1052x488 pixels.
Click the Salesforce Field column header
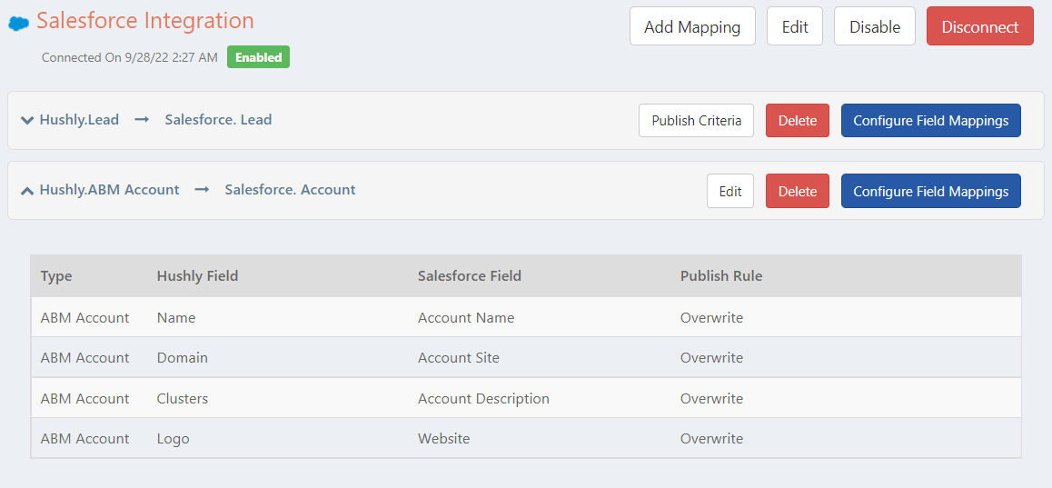coord(470,276)
